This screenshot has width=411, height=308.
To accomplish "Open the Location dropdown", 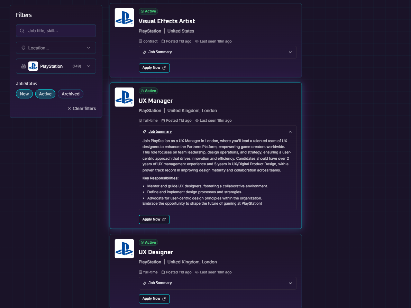I will [56, 48].
